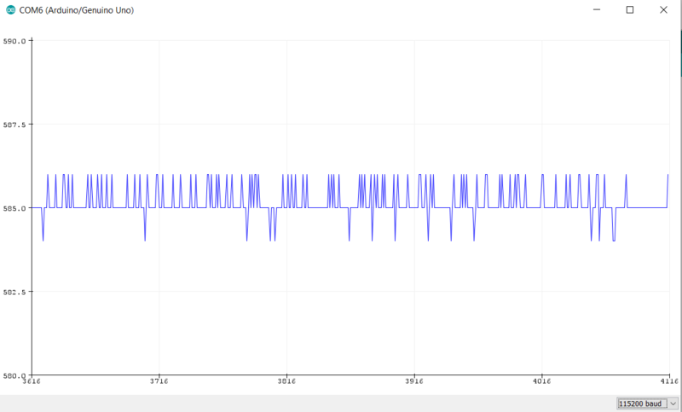Click the 3716 x-axis tick label
This screenshot has width=682, height=412.
[x=159, y=382]
